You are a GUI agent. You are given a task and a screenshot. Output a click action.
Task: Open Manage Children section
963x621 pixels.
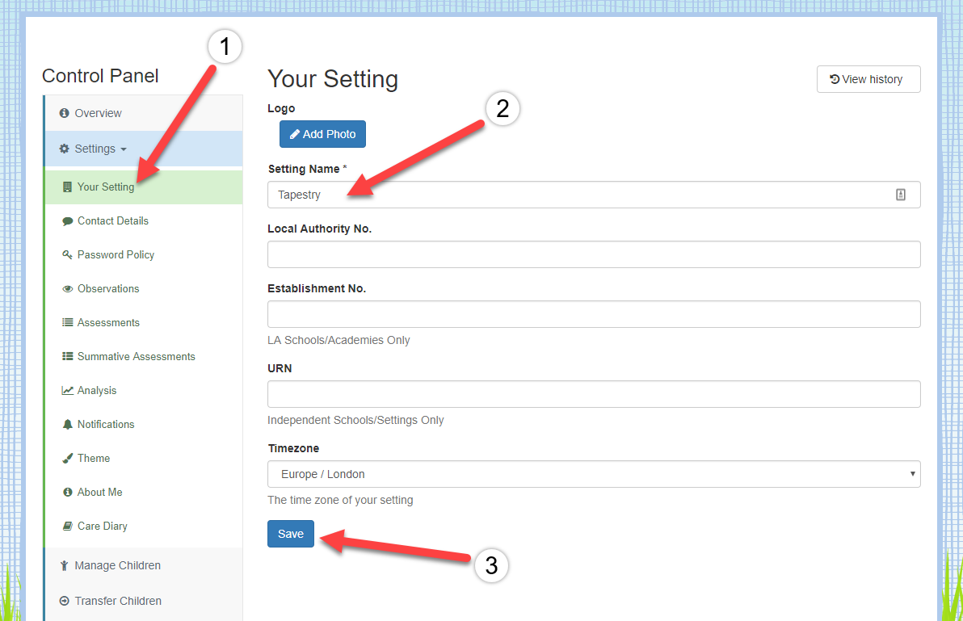tap(145, 565)
